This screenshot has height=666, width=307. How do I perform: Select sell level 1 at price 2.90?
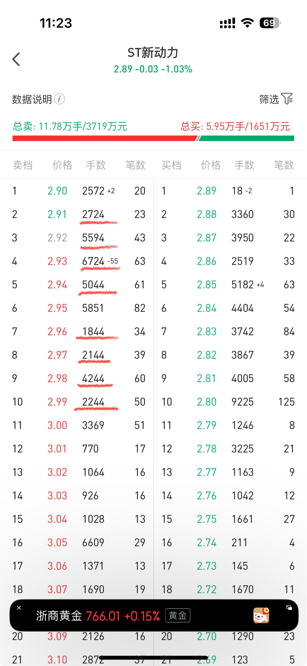(57, 191)
